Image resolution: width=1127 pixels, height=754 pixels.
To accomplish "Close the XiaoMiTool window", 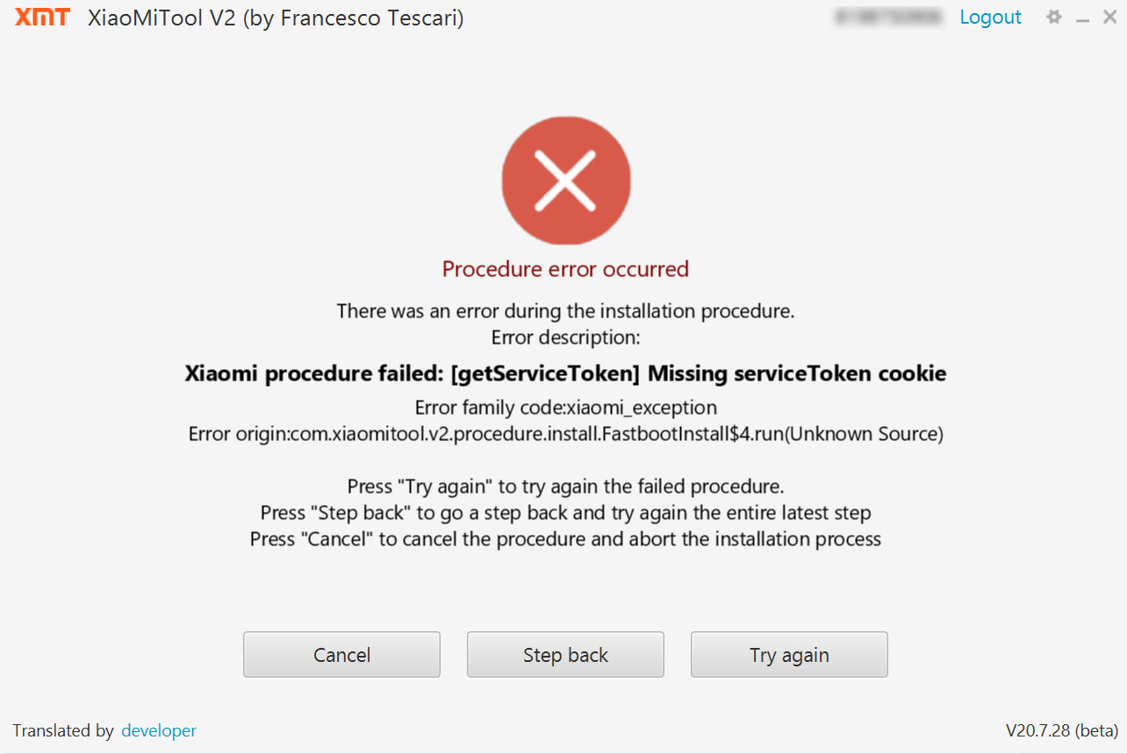I will [x=1109, y=18].
